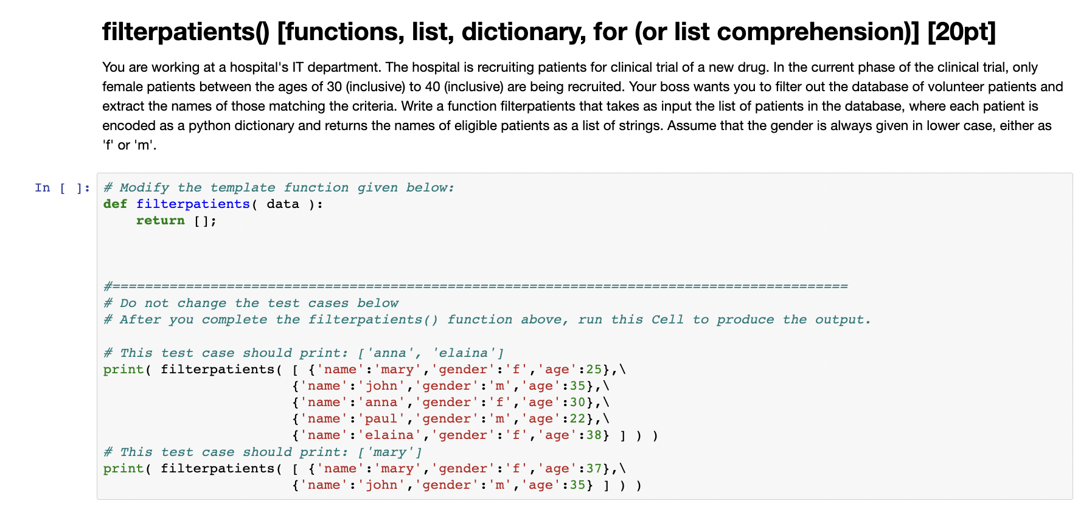Click the dictionary row with 'paul' age 22
Viewport: 1078px width, 518px height.
coord(451,418)
